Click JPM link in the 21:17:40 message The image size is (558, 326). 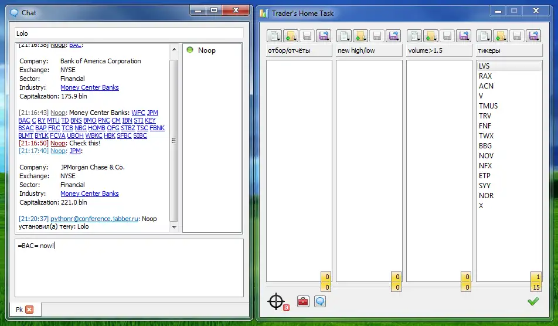coord(75,151)
